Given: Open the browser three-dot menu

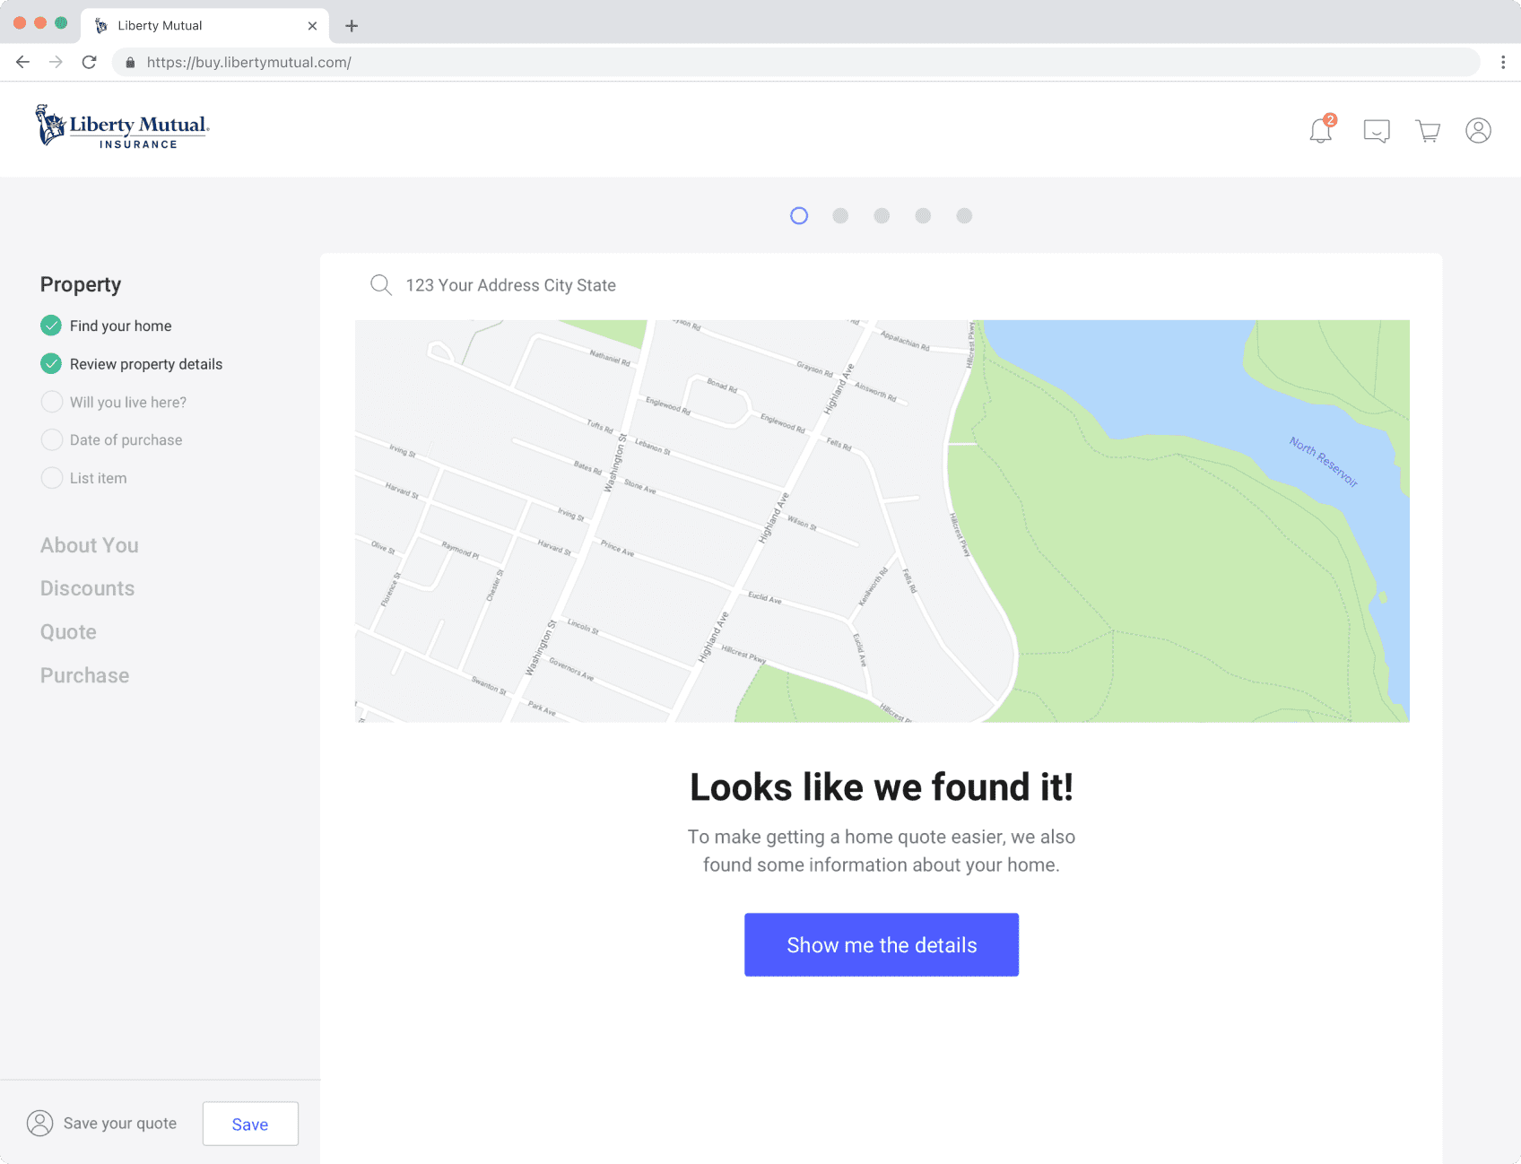Looking at the screenshot, I should pos(1502,62).
